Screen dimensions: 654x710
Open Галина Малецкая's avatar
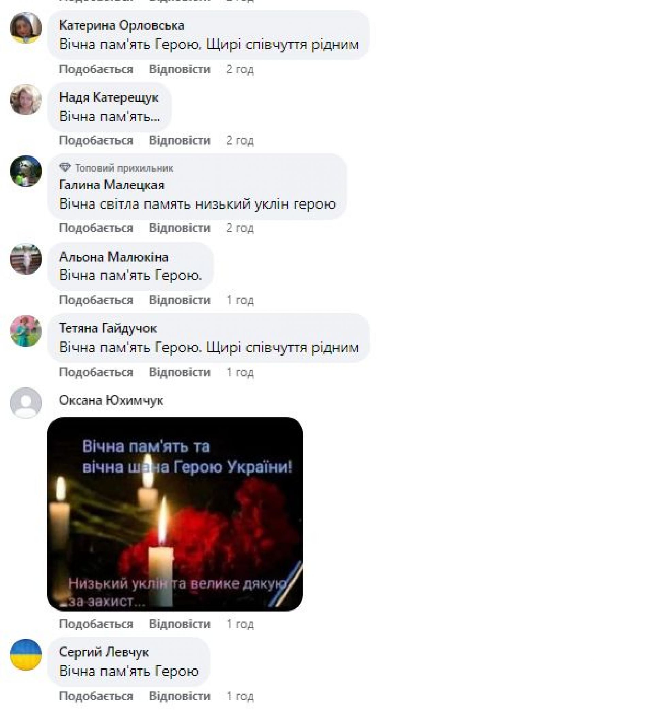(26, 171)
